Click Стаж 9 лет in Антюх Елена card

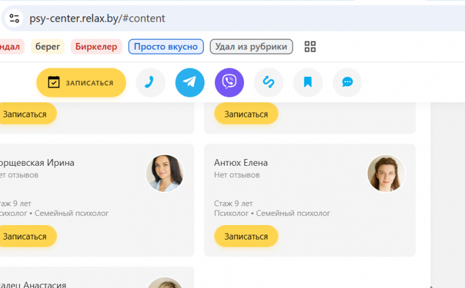233,203
